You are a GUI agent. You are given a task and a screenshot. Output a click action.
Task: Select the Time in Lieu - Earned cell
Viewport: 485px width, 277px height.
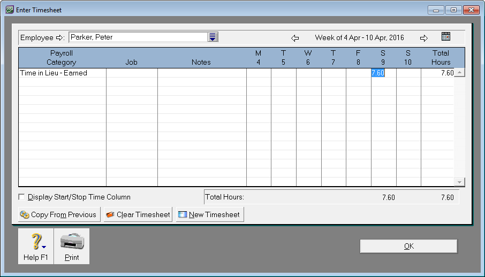pos(63,73)
